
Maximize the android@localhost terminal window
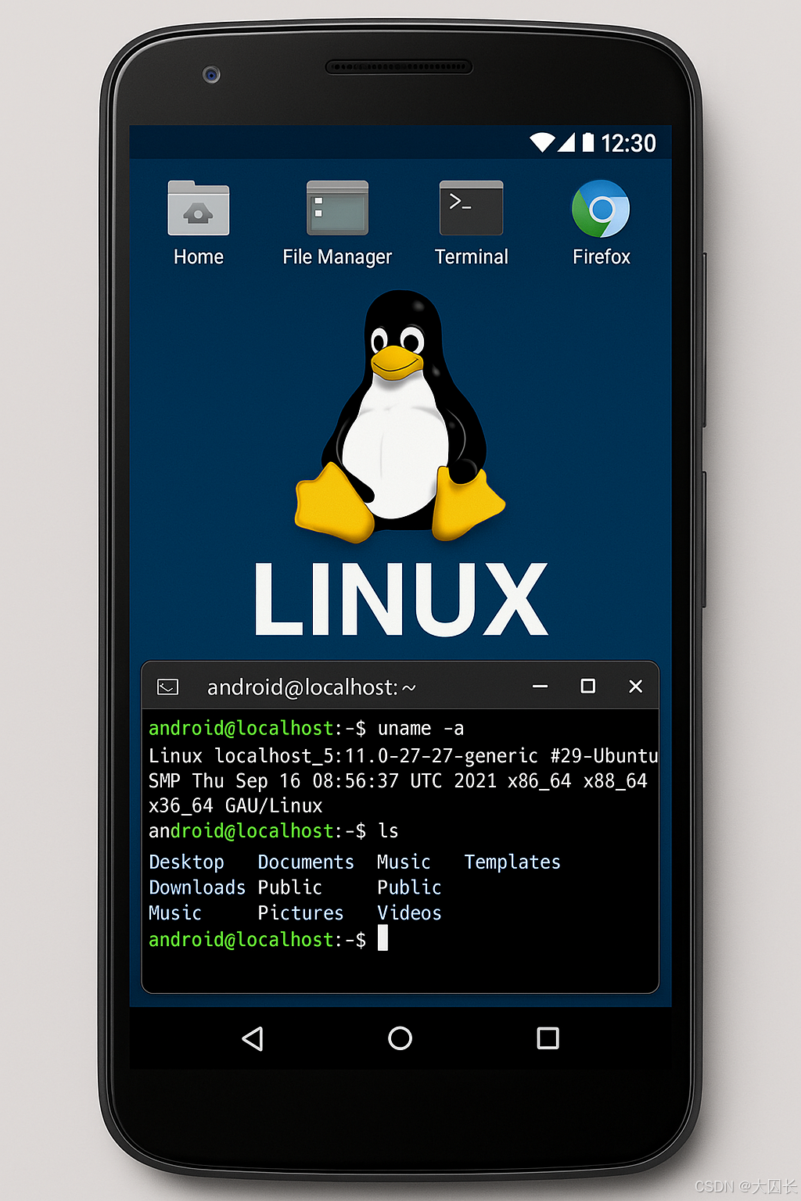pyautogui.click(x=587, y=686)
